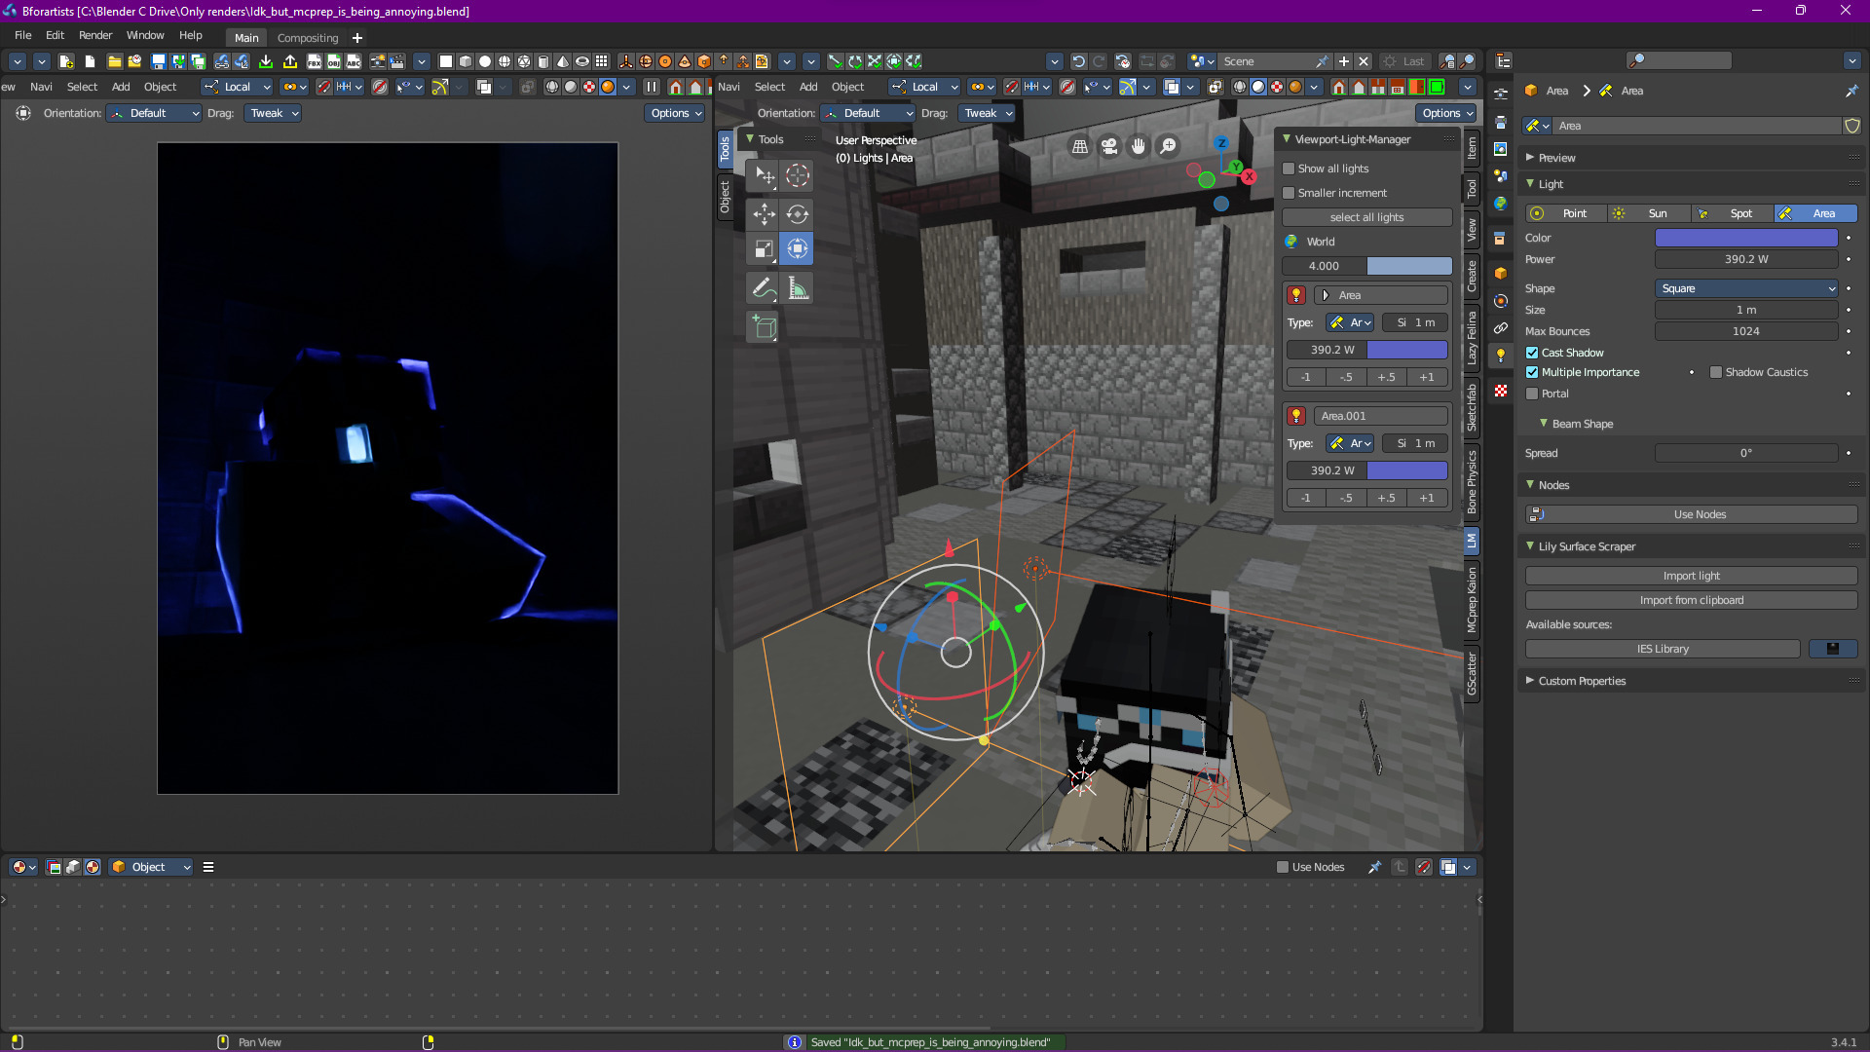The image size is (1870, 1052).
Task: Enable Show all lights checkbox
Action: point(1289,169)
